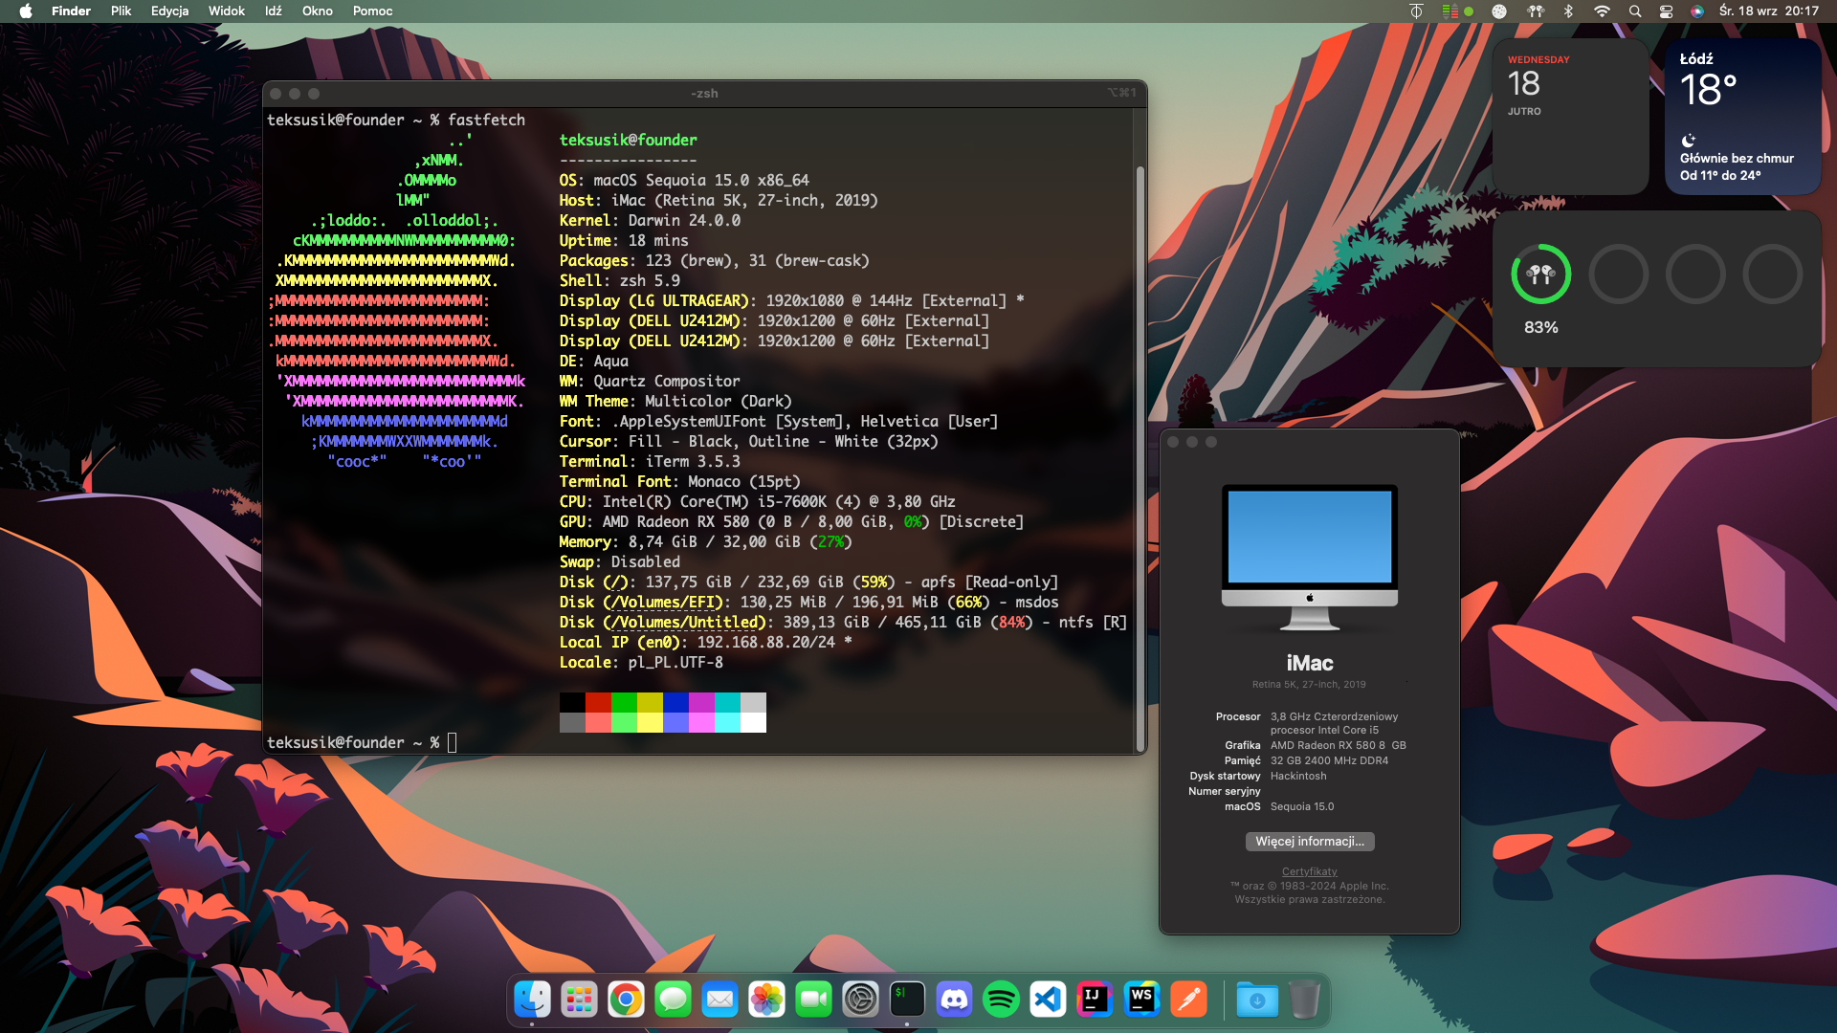Click the 'Sequoia 15.0' macOS value

point(1302,806)
